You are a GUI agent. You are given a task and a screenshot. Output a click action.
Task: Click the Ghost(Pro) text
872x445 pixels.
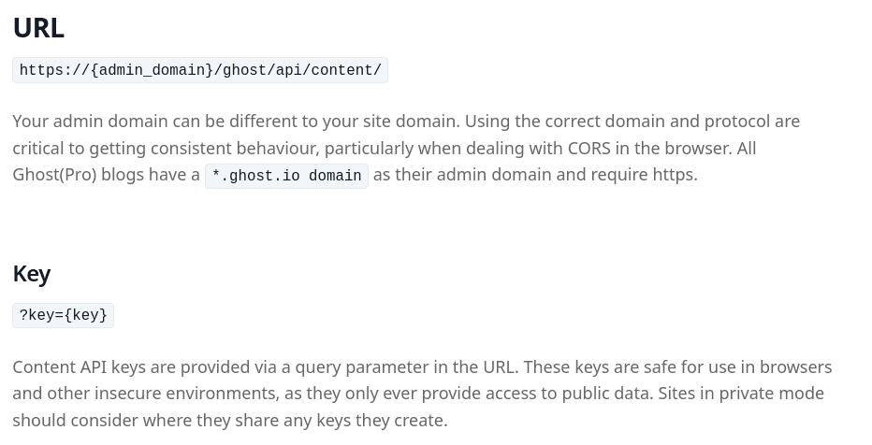click(x=54, y=175)
